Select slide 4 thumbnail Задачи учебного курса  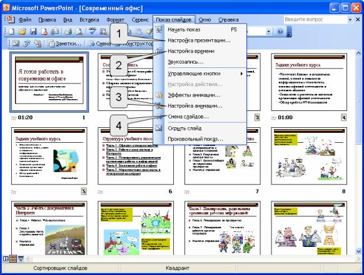point(309,82)
